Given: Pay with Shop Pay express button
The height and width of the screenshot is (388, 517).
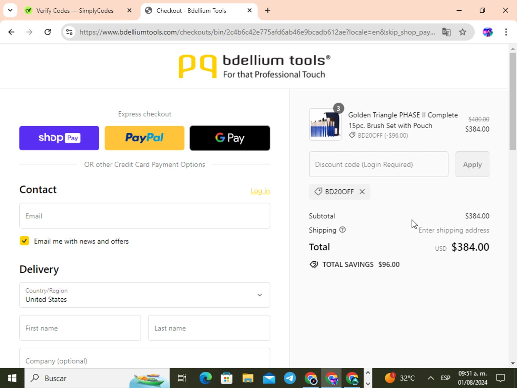Looking at the screenshot, I should point(59,138).
